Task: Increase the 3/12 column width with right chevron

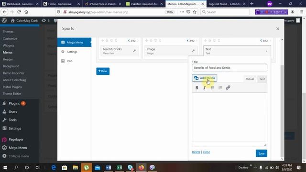Action: (138, 41)
